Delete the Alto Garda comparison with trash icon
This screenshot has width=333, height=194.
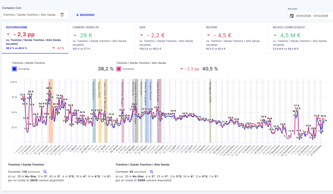(x=62, y=15)
